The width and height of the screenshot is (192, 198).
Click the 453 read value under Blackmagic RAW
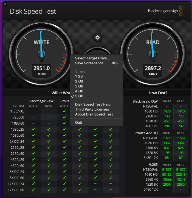[x=181, y=121]
